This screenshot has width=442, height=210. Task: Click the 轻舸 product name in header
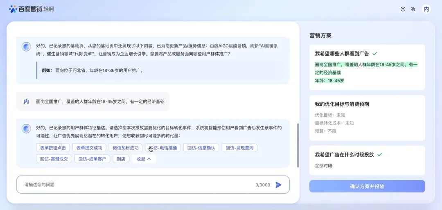click(48, 9)
